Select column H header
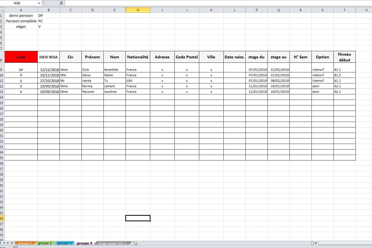Screen dimensions: 372x248 coord(138,10)
